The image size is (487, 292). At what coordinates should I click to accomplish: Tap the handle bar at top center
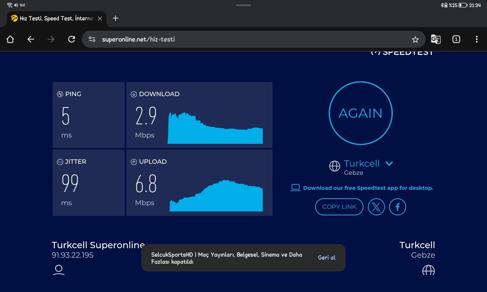click(243, 5)
